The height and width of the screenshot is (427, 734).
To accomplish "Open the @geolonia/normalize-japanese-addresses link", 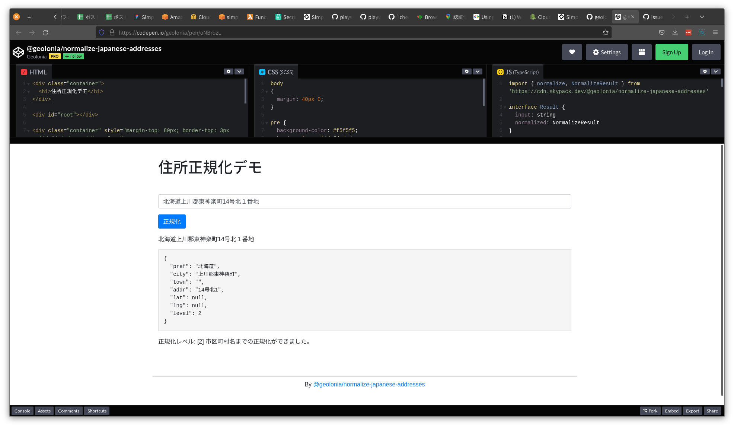I will tap(369, 384).
